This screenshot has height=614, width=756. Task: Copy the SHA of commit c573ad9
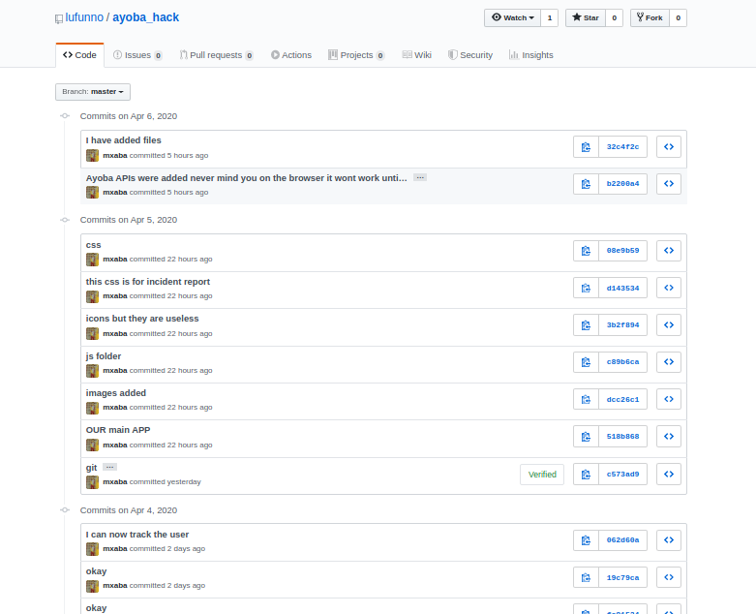(x=586, y=475)
